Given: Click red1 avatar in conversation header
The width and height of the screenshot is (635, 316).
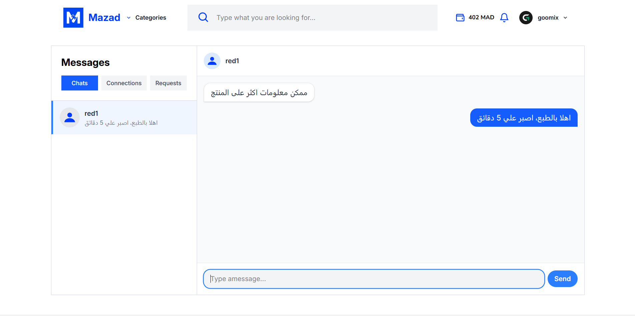Looking at the screenshot, I should click(212, 61).
